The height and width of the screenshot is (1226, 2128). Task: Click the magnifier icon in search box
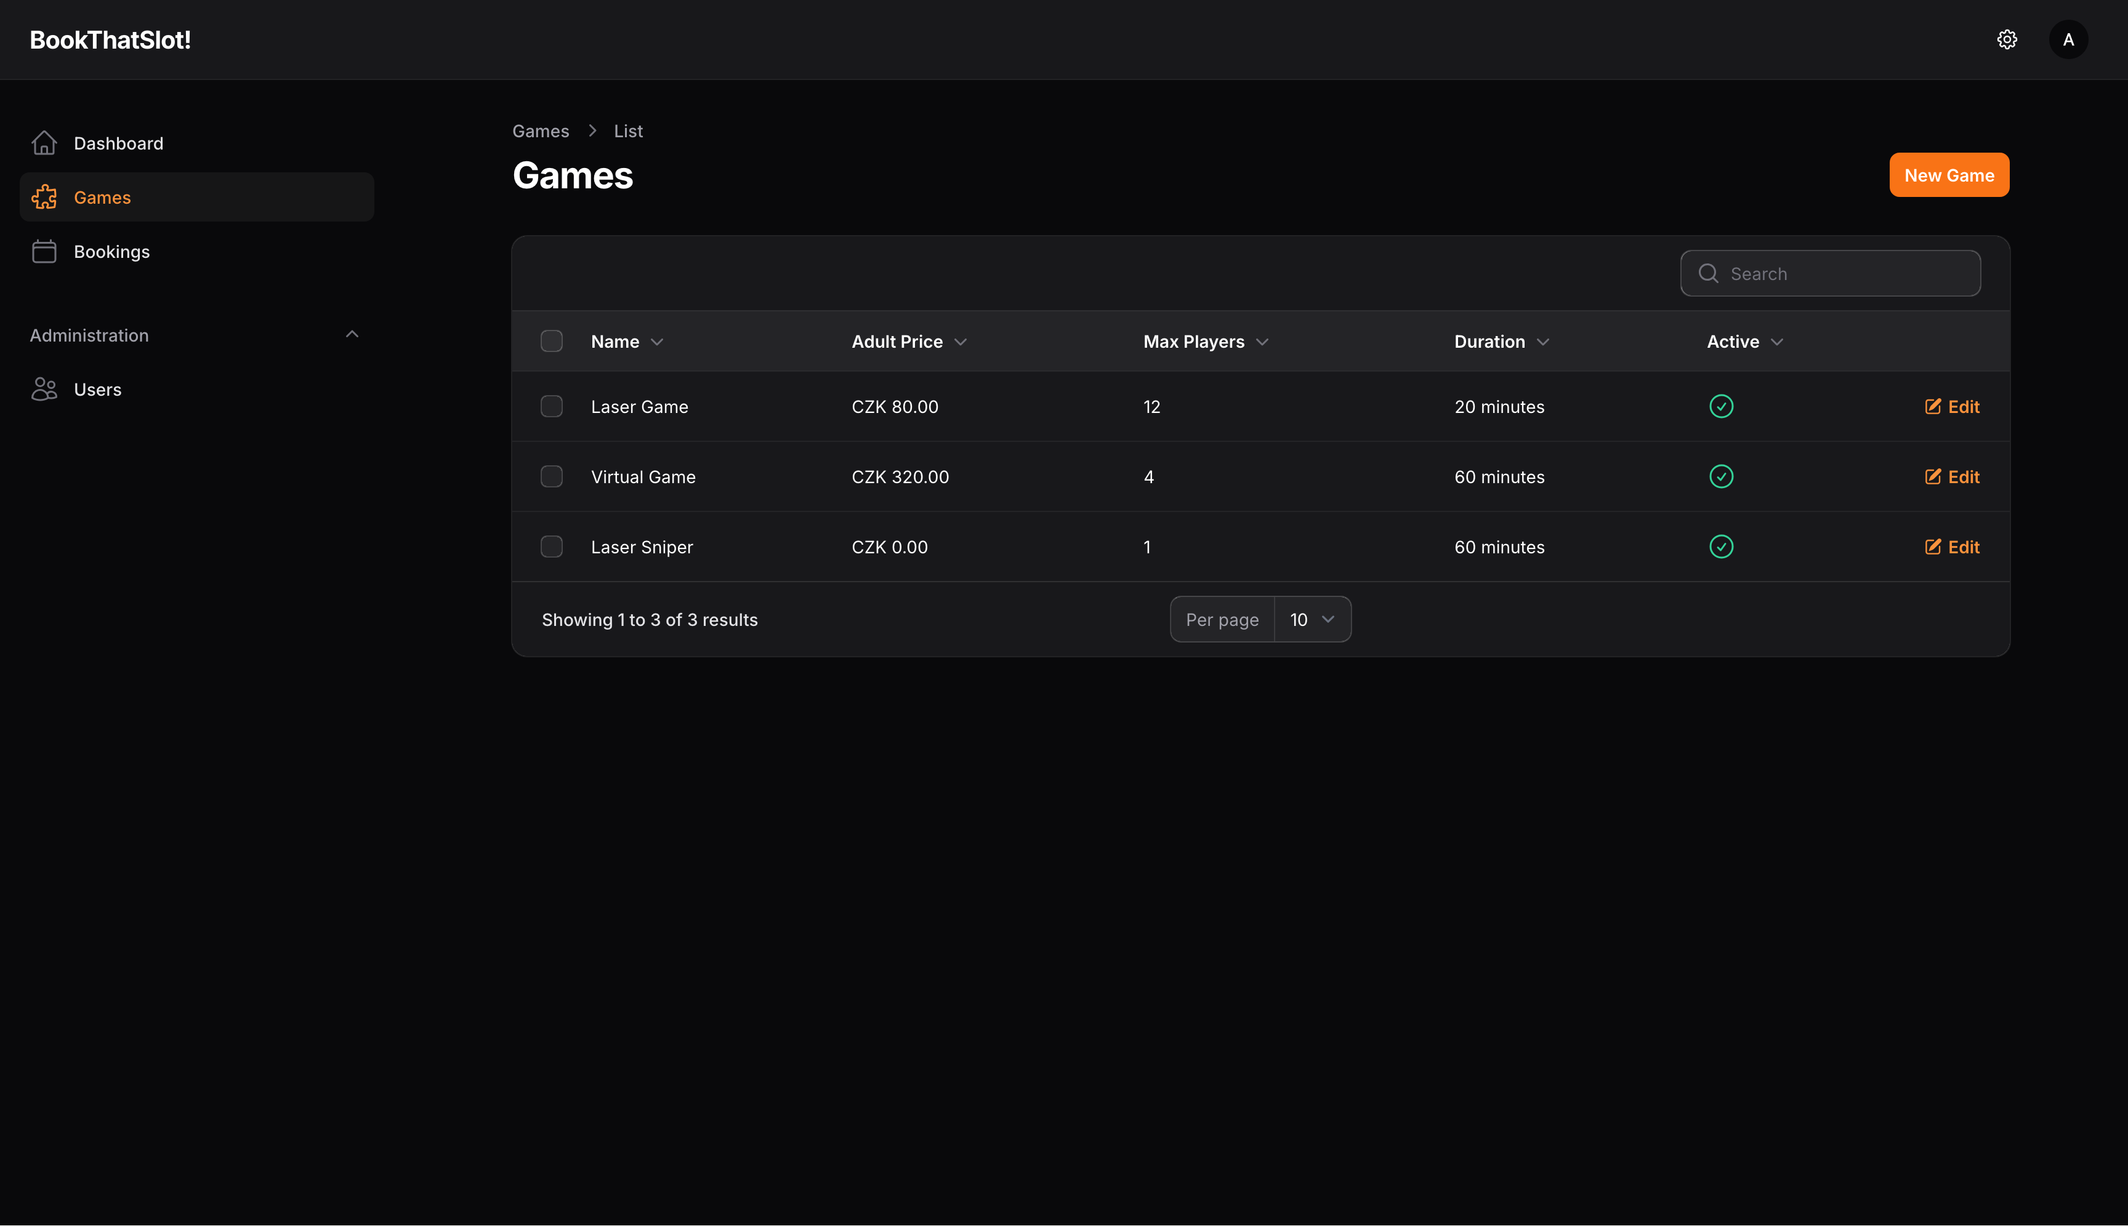pyautogui.click(x=1707, y=274)
